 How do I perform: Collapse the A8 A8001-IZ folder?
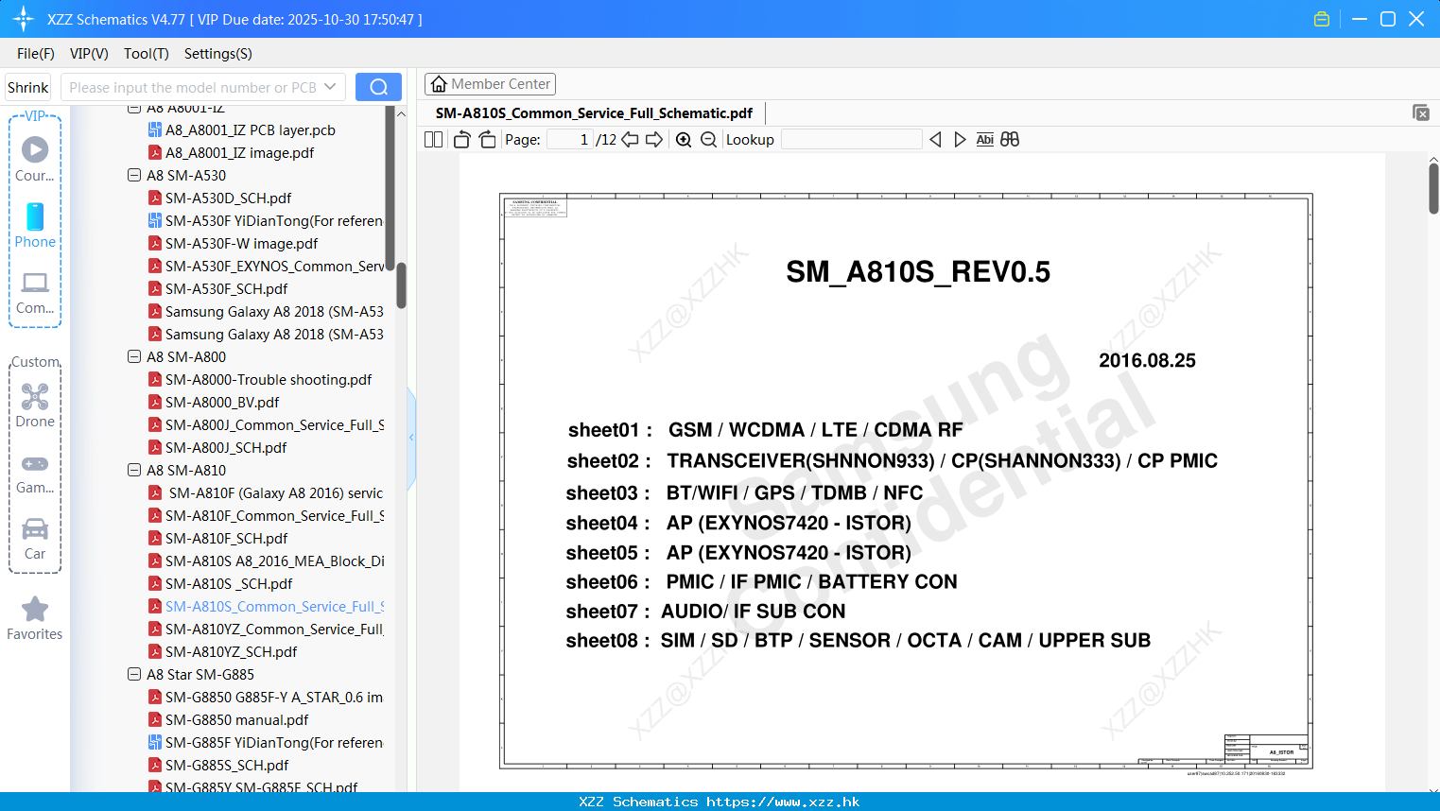coord(134,109)
